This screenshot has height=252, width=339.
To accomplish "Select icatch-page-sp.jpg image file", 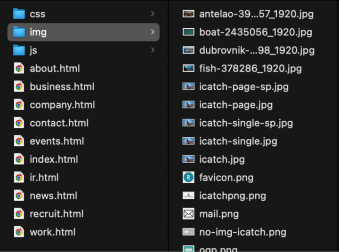I will 244,87.
